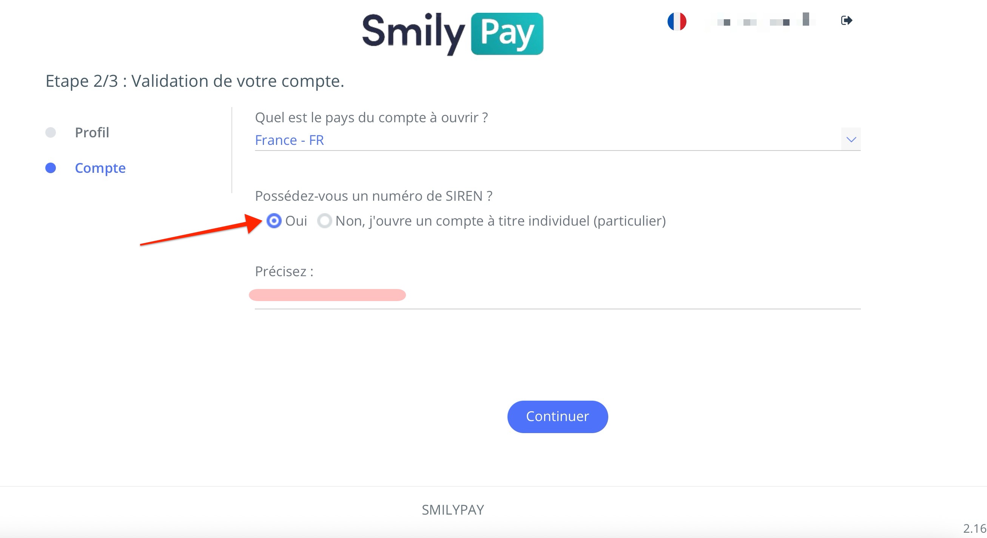Click the blurred username in the header
Screen dimensions: 987x538
[762, 21]
